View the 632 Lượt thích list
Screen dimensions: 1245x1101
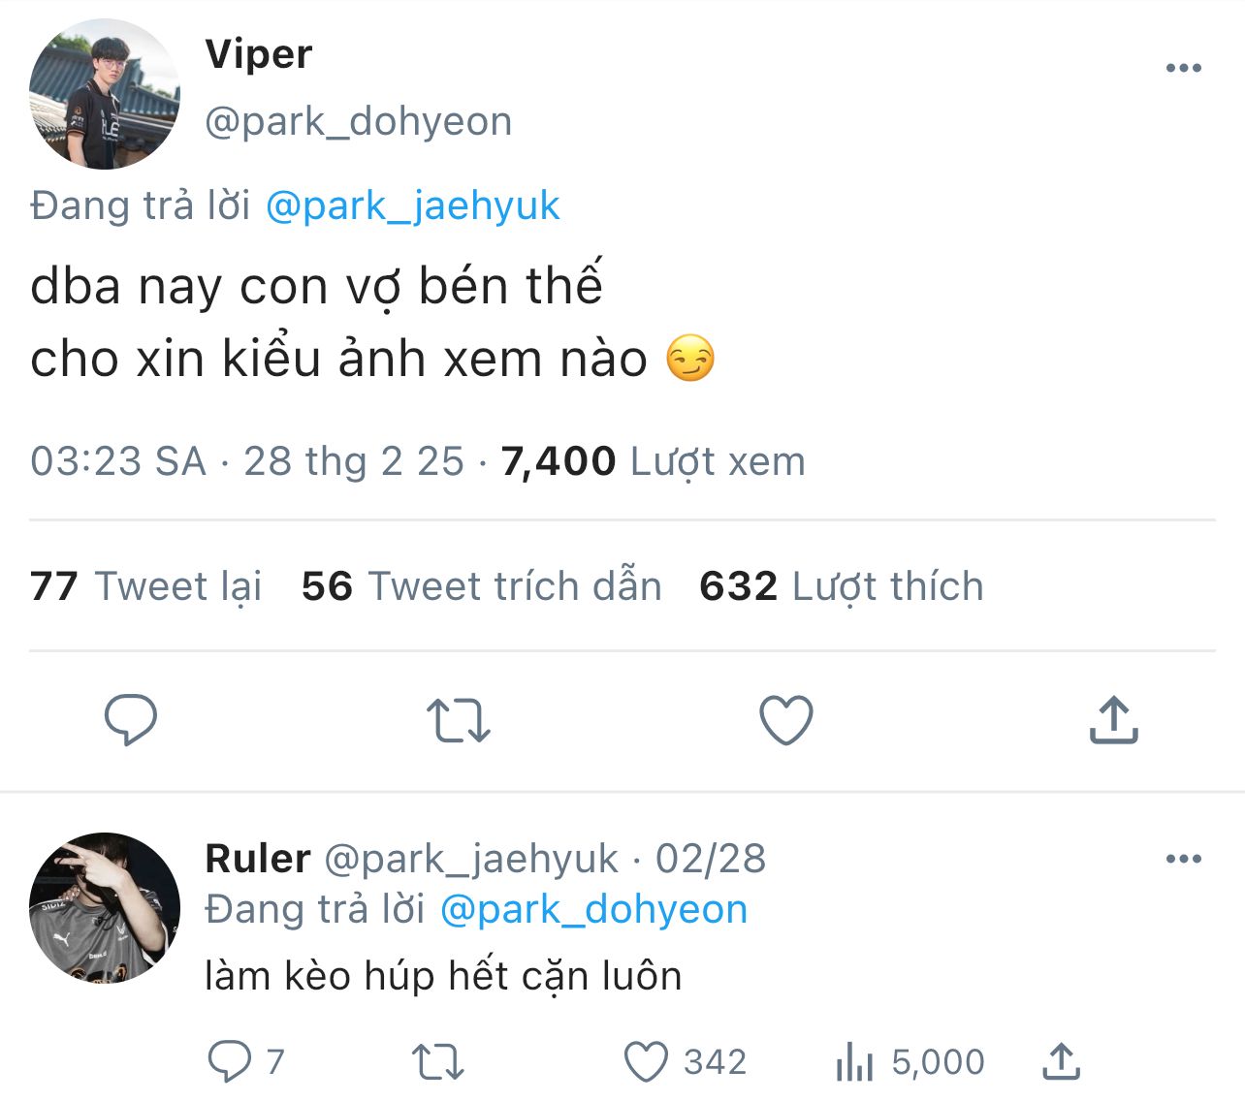coord(841,586)
